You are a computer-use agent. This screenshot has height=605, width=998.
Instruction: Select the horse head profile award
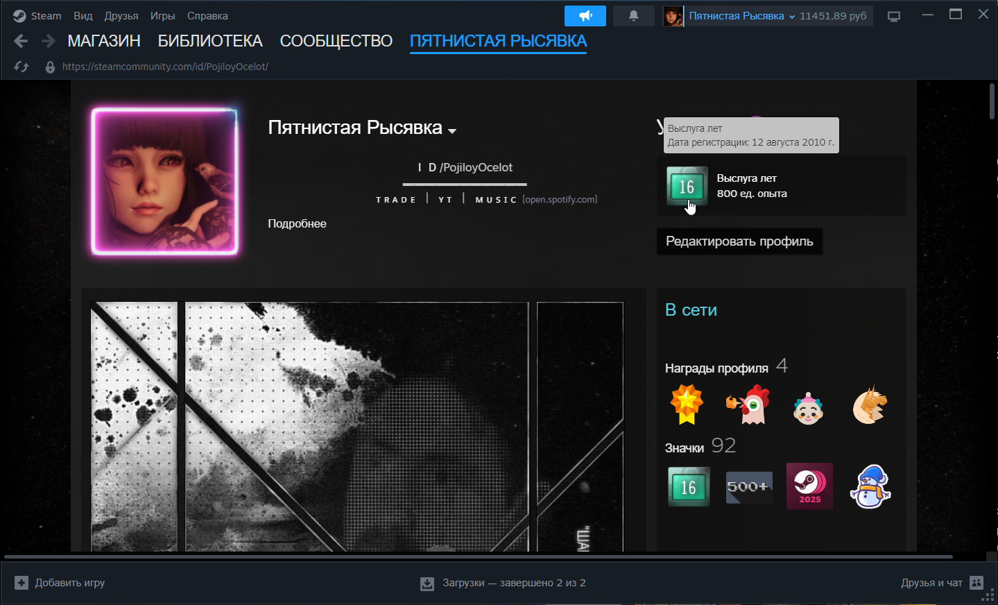(x=870, y=405)
